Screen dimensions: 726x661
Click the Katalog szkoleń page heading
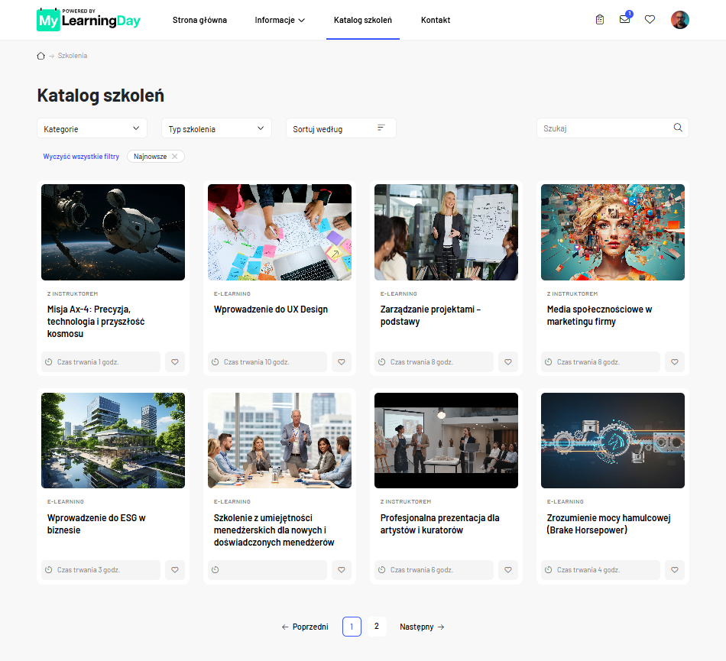pyautogui.click(x=100, y=96)
